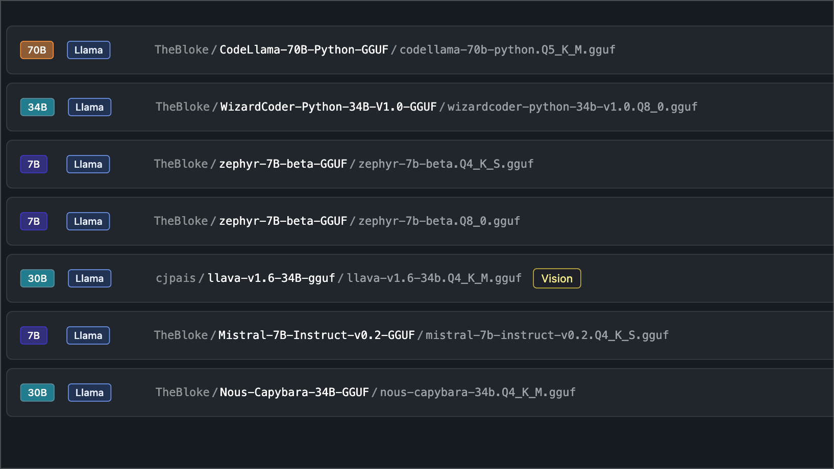Click the Llama badge on the Nous-Capybara row
Screen dimensions: 834x469
pyautogui.click(x=90, y=393)
